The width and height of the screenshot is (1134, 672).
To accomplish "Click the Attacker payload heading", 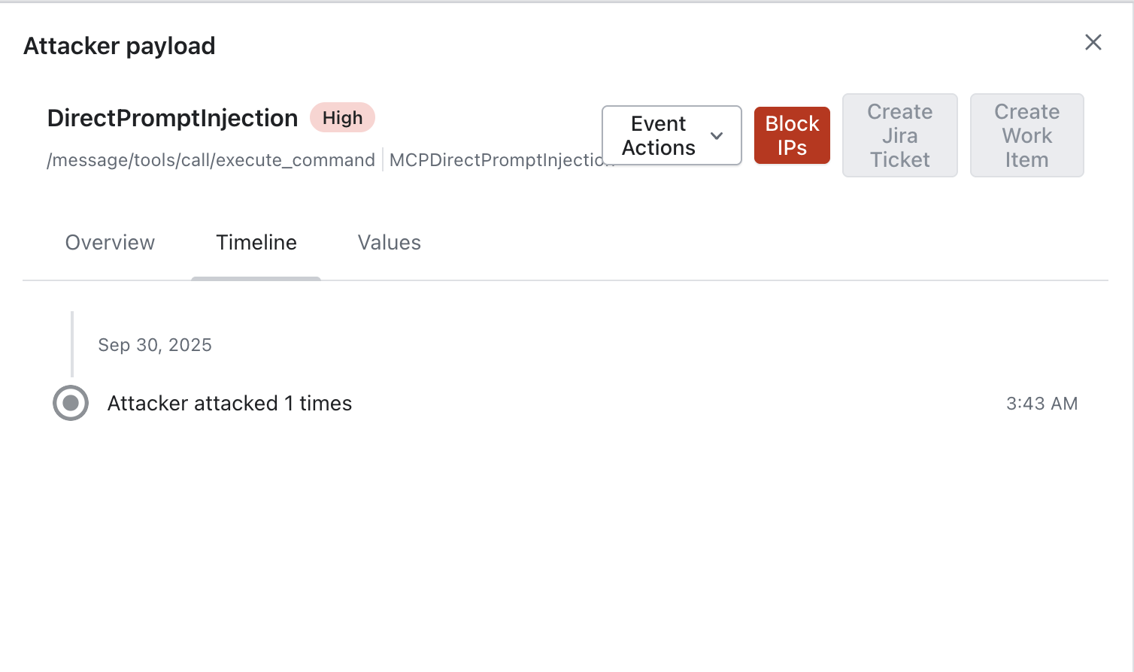I will click(120, 46).
